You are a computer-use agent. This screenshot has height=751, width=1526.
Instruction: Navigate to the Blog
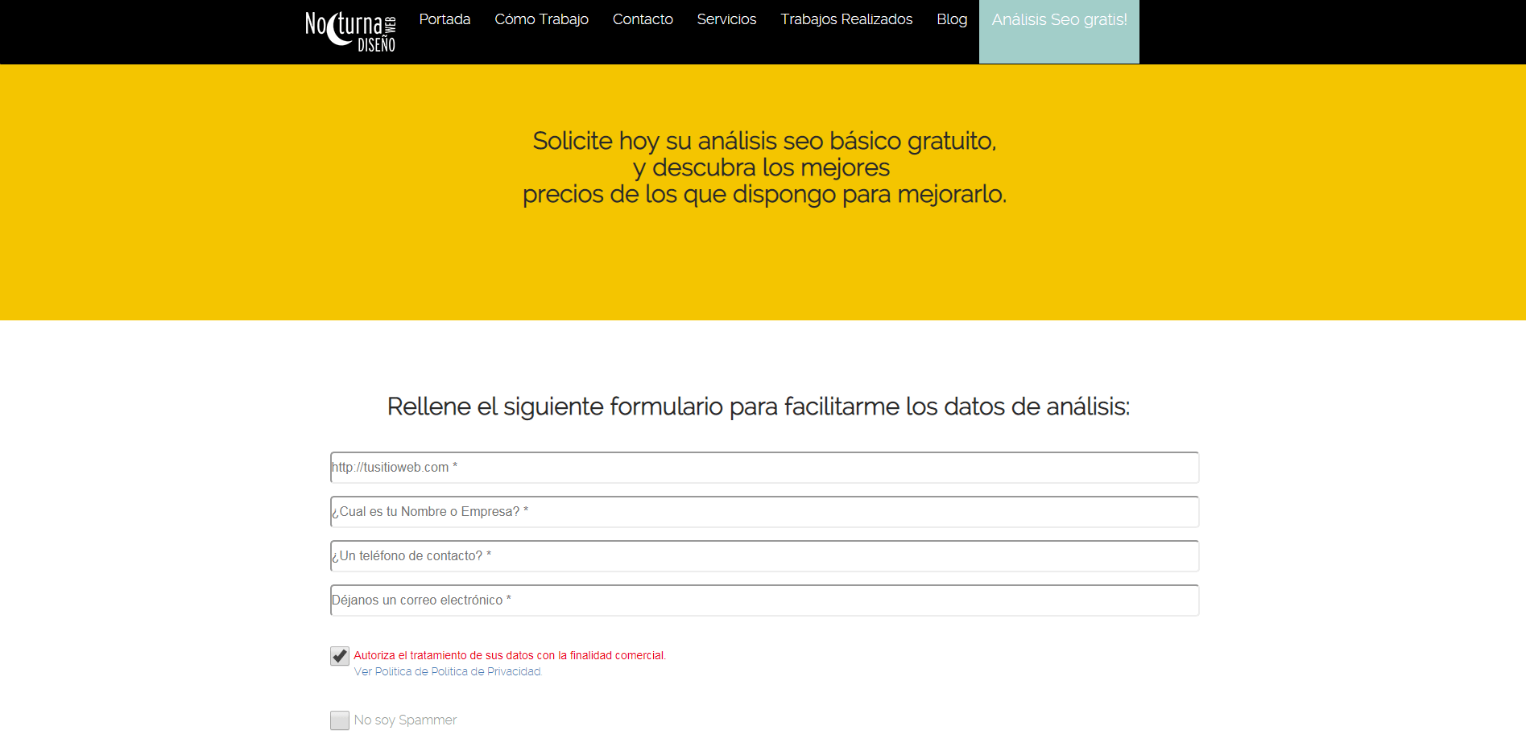[951, 19]
